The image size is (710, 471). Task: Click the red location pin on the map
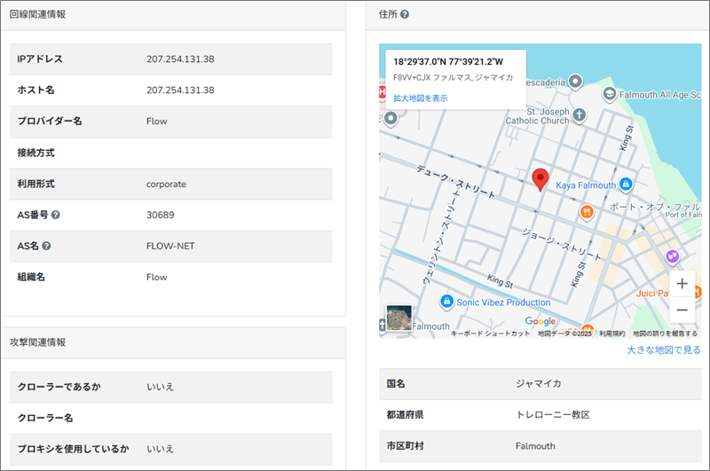(540, 180)
